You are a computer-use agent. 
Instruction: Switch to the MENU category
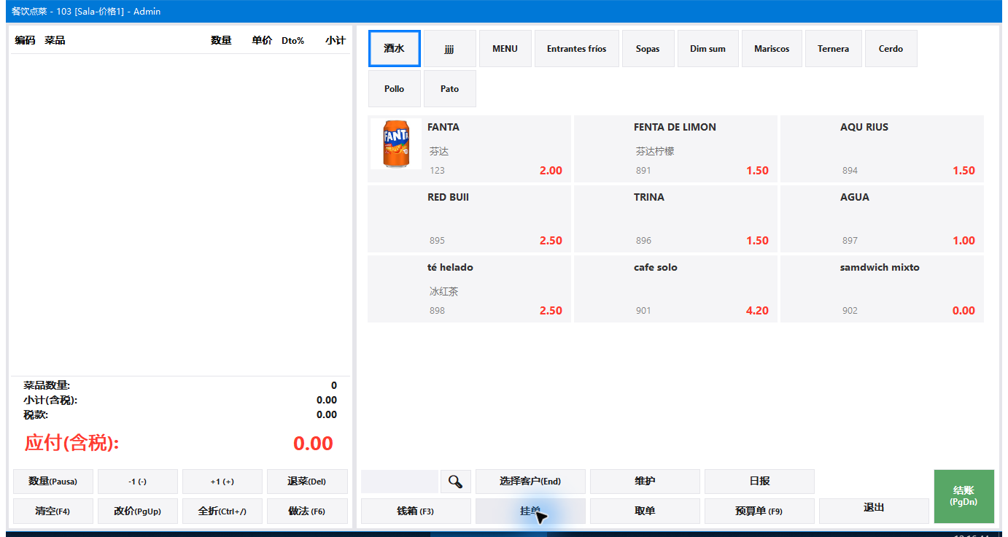click(505, 49)
